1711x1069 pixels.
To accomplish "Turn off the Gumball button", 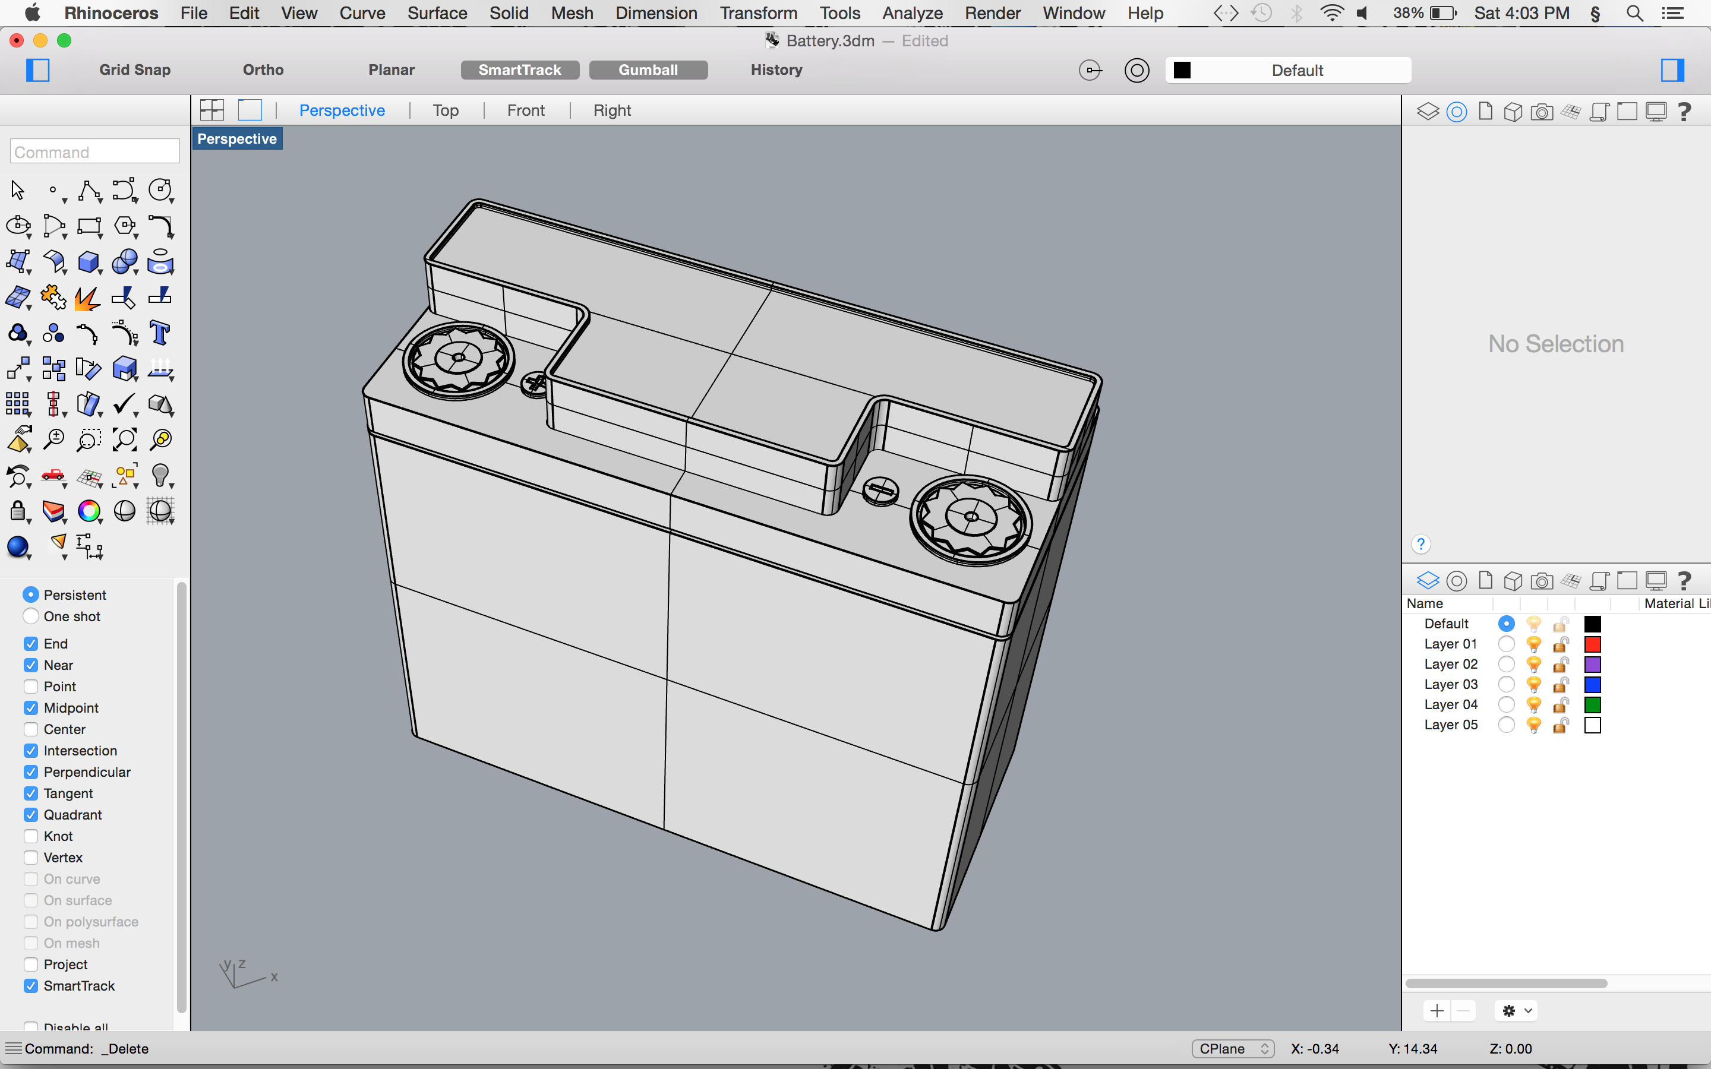I will coord(648,70).
